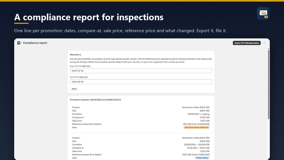Select reference value '8,90 USD (from 27/08/2026)'

(196, 155)
